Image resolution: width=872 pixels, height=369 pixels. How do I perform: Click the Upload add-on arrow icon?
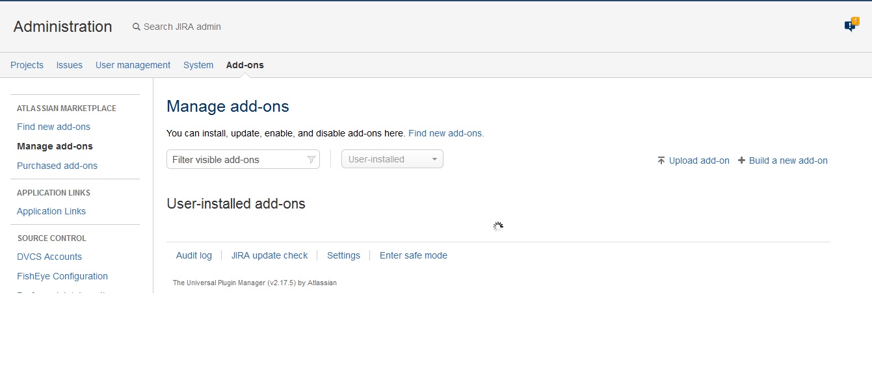(x=661, y=160)
